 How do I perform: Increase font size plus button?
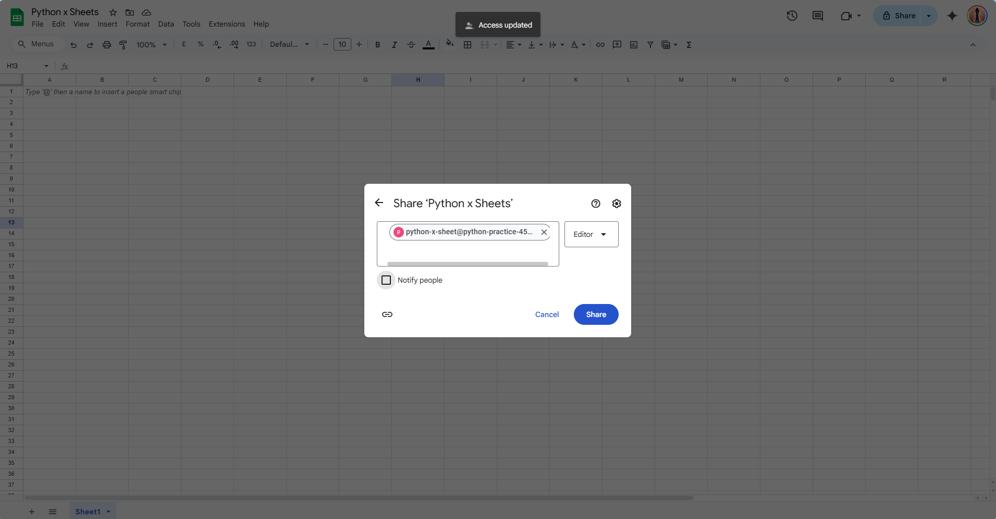(359, 44)
